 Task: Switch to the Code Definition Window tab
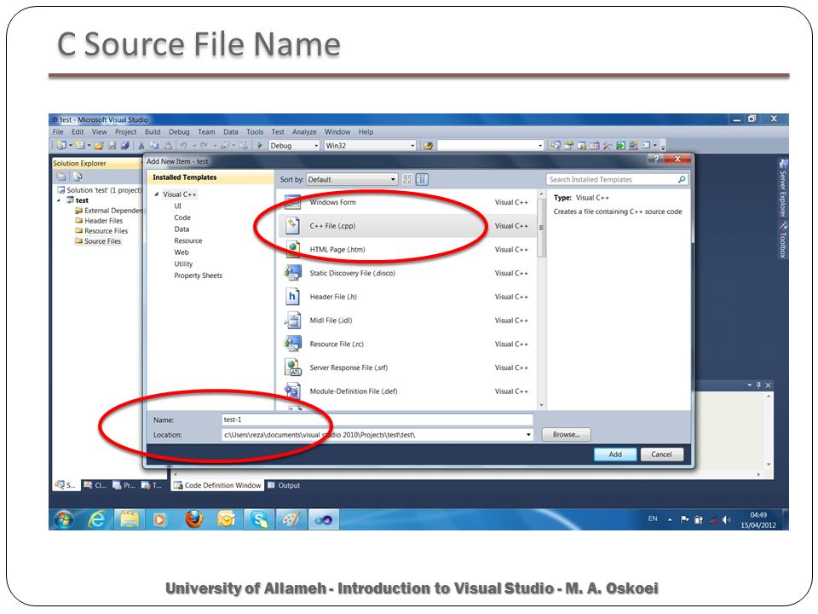217,485
